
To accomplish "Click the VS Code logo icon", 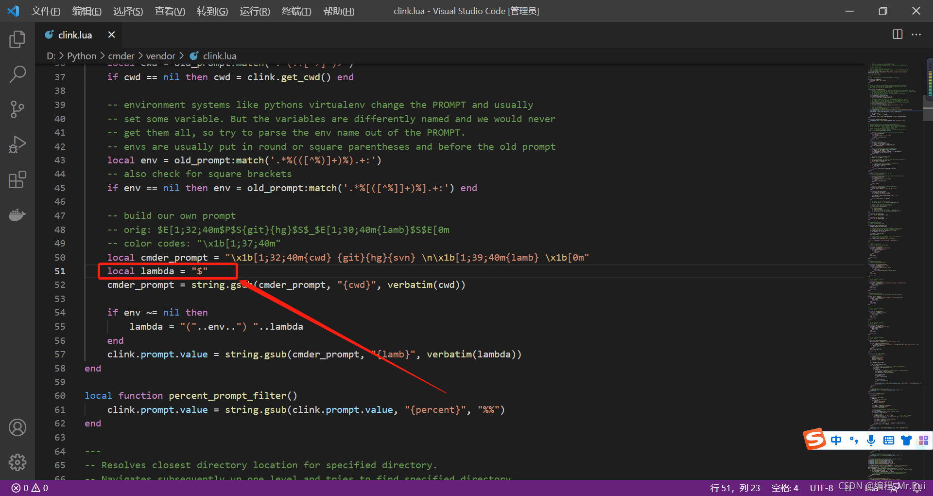I will tap(13, 11).
